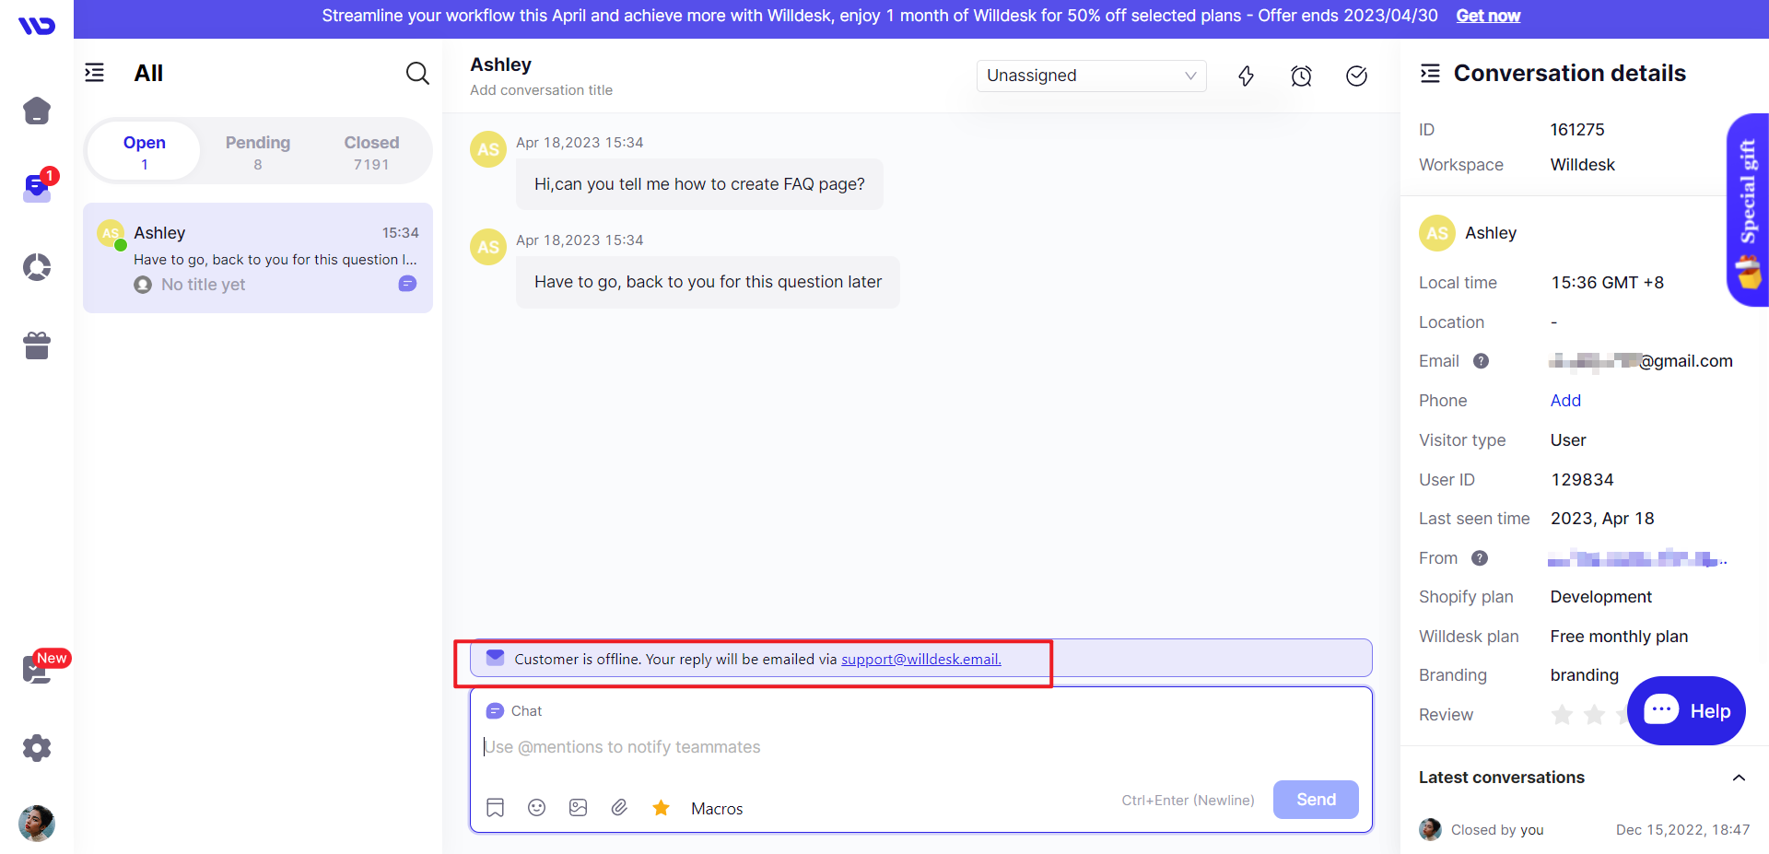Open the sidebar icon tagged New
Image resolution: width=1769 pixels, height=854 pixels.
tap(37, 669)
